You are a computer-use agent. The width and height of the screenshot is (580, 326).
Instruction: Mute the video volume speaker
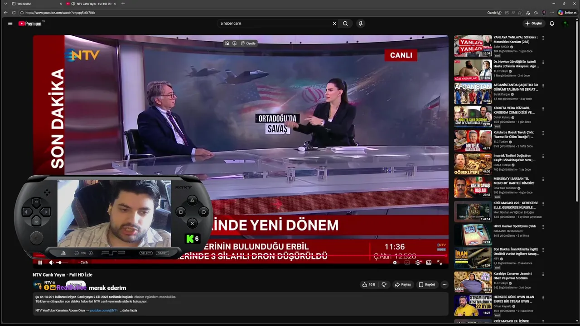[x=51, y=262]
